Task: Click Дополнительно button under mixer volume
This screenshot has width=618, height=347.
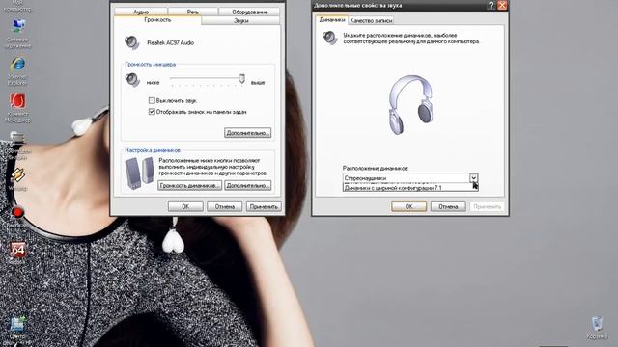Action: tap(248, 133)
